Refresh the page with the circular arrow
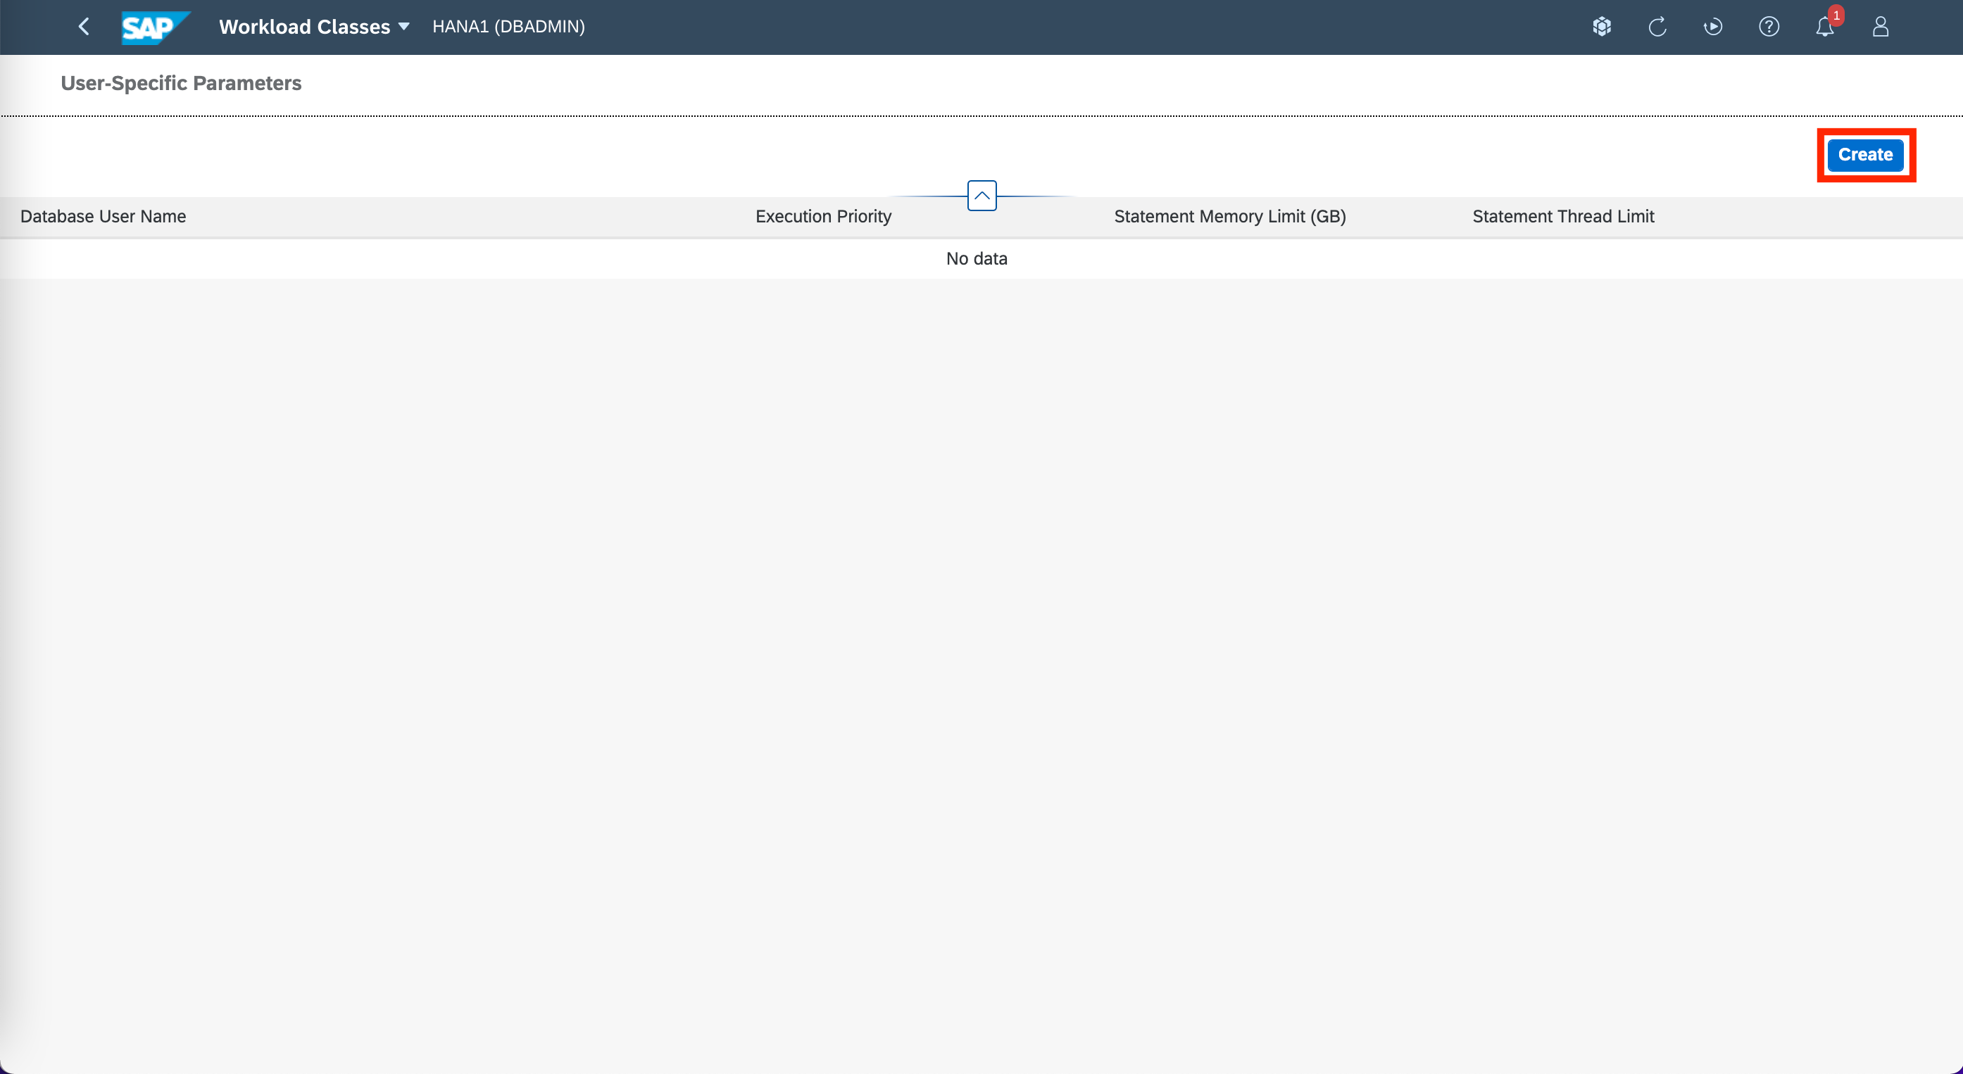The width and height of the screenshot is (1963, 1074). point(1657,27)
